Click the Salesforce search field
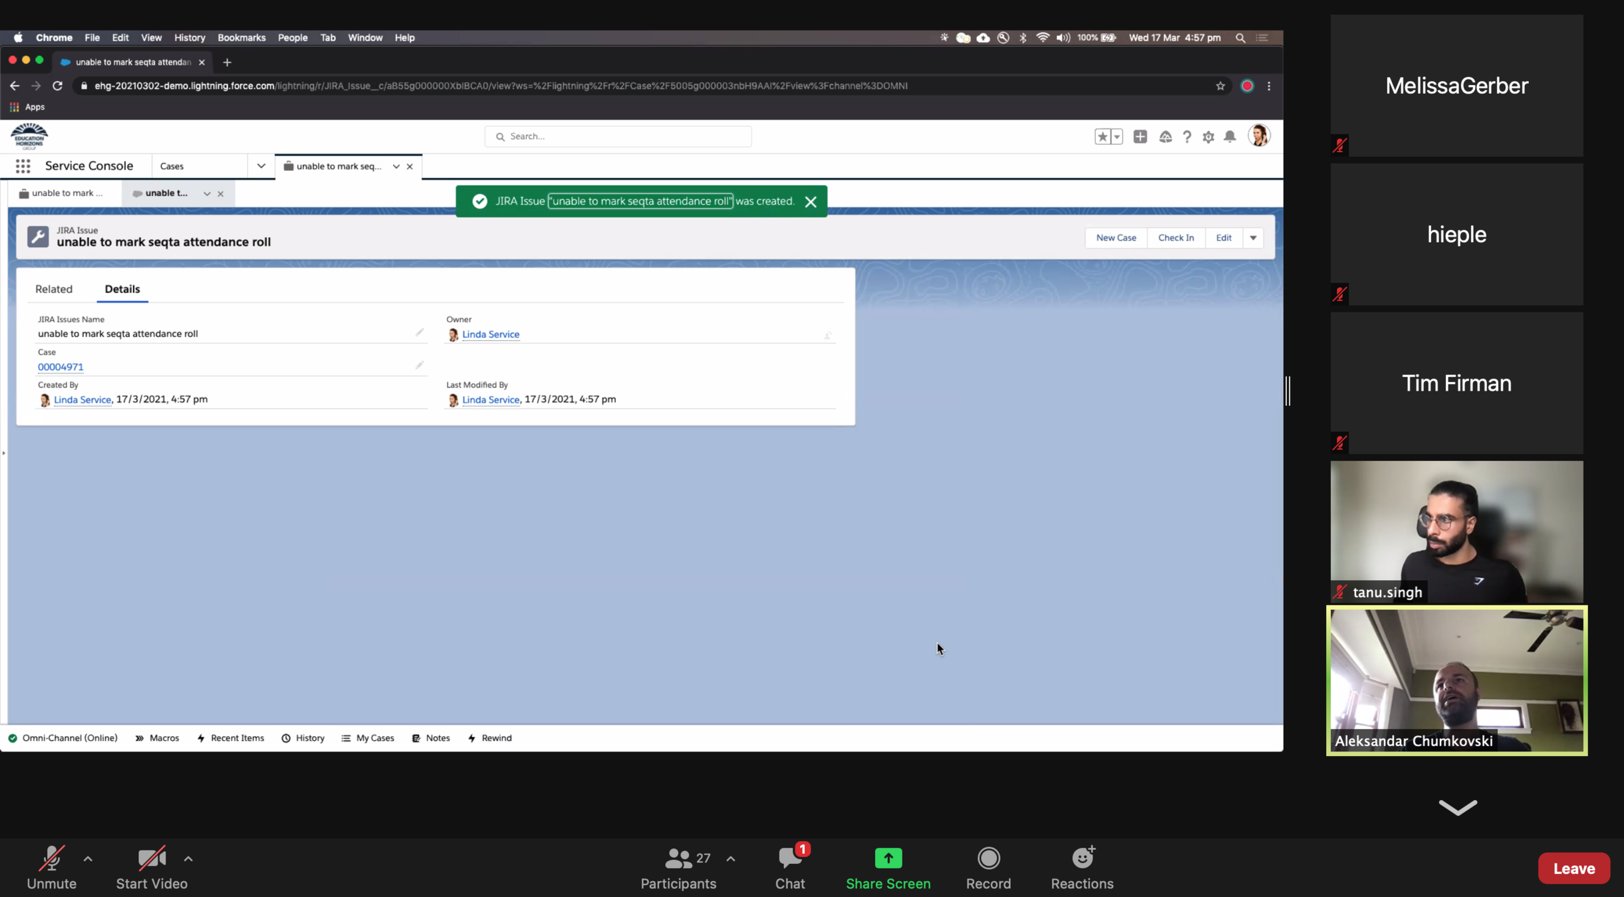 pos(618,136)
